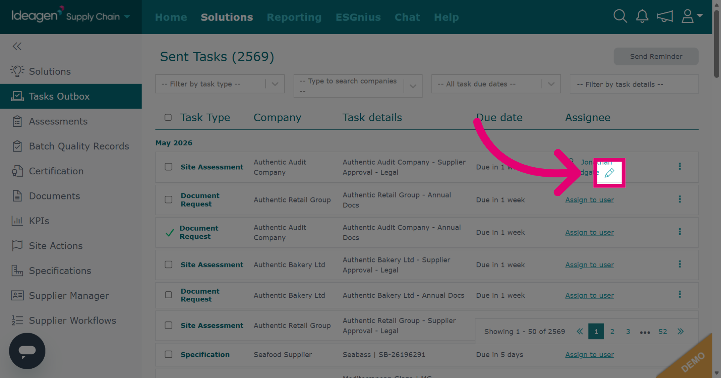721x378 pixels.
Task: Open row menu for Authentic Bakery Supplier Approval
Action: [x=680, y=264]
